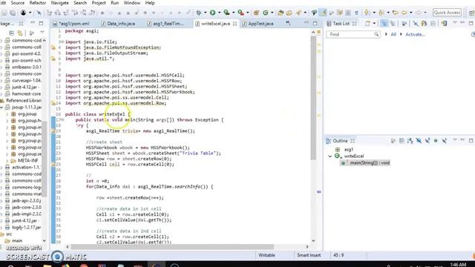This screenshot has width=475, height=267.
Task: Click the Search flashlight toolbar icon
Action: (x=298, y=13)
